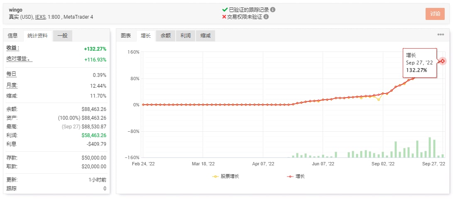Click the $88,530.87 highest value
453x199 pixels.
pos(94,126)
